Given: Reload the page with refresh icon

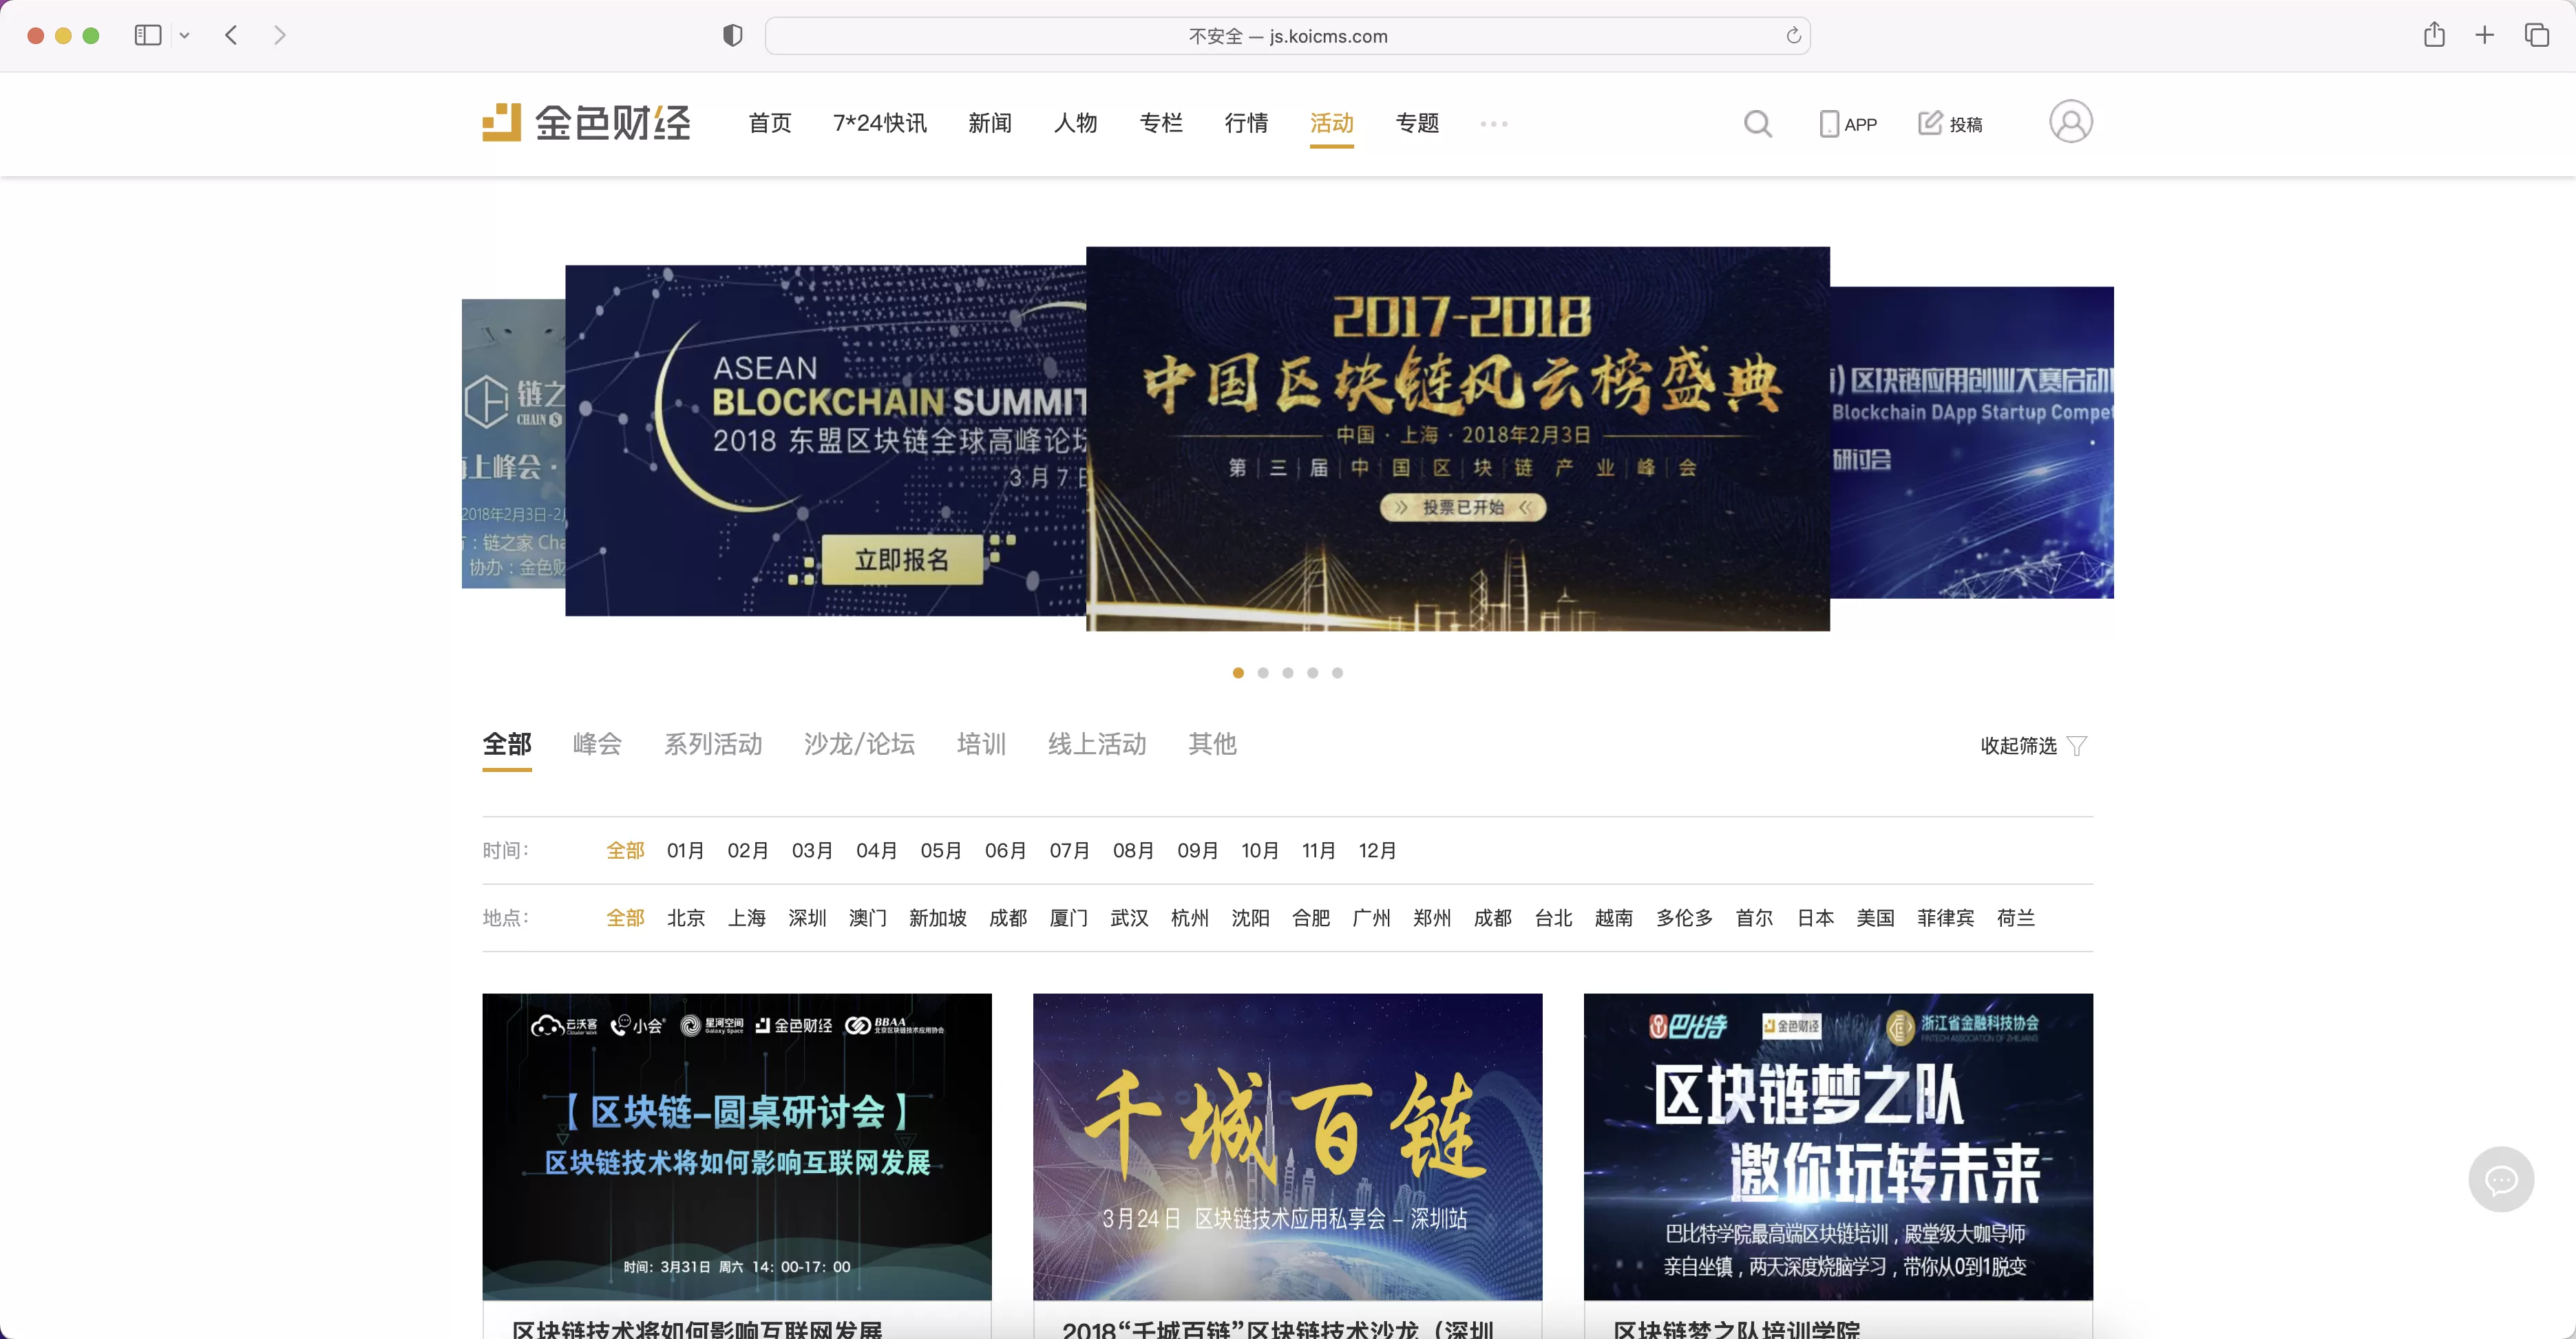Looking at the screenshot, I should (x=1793, y=36).
